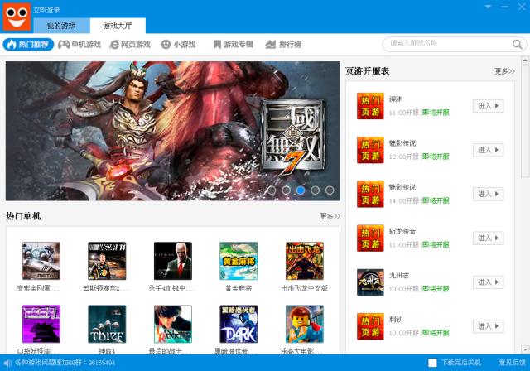Click 进入 for 魅影传说 opening at 19:00
The image size is (530, 371).
pos(489,150)
